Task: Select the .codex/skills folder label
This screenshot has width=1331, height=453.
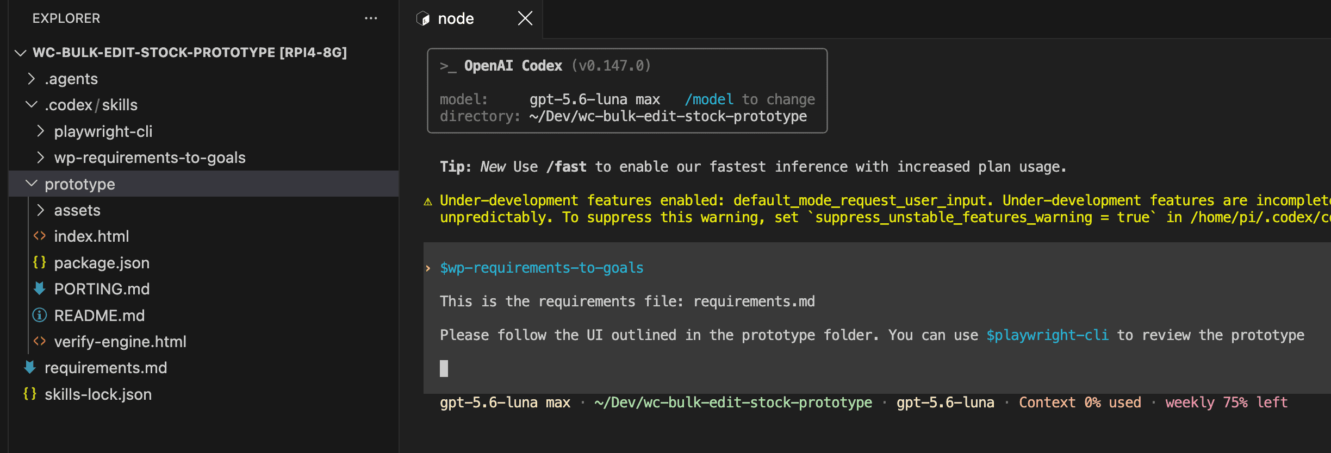Action: (x=91, y=105)
